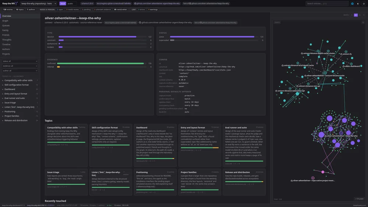368x207 pixels.
Task: Open the evidence: all filter dropdown
Action: point(20,66)
